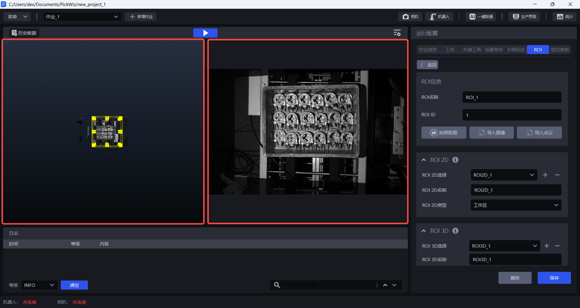580x308 pixels.
Task: Click the blue play run button
Action: click(205, 33)
